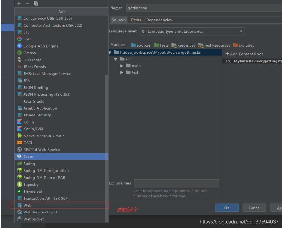282x228 pixels.
Task: Select Concurrency Utils (JSR 236) entry
Action: [x=61, y=18]
